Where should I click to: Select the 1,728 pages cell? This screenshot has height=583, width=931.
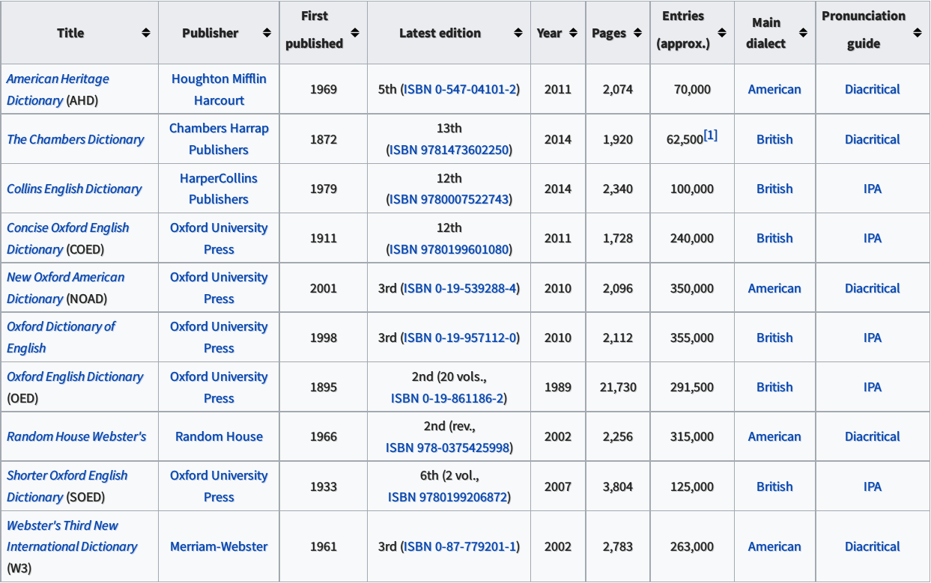point(618,238)
